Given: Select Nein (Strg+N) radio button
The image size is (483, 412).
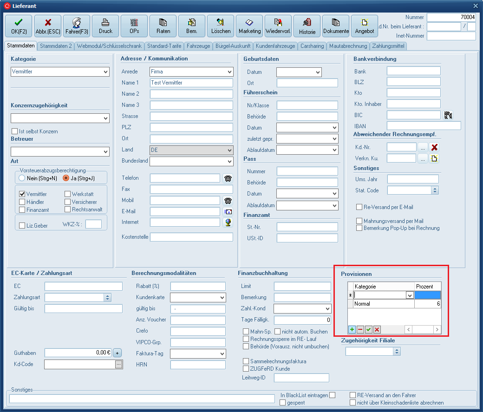Looking at the screenshot, I should (22, 178).
